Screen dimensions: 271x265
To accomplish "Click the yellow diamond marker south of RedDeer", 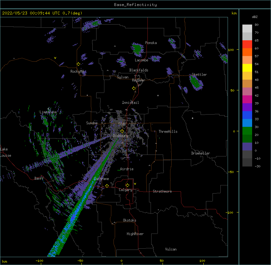I will coord(134,88).
